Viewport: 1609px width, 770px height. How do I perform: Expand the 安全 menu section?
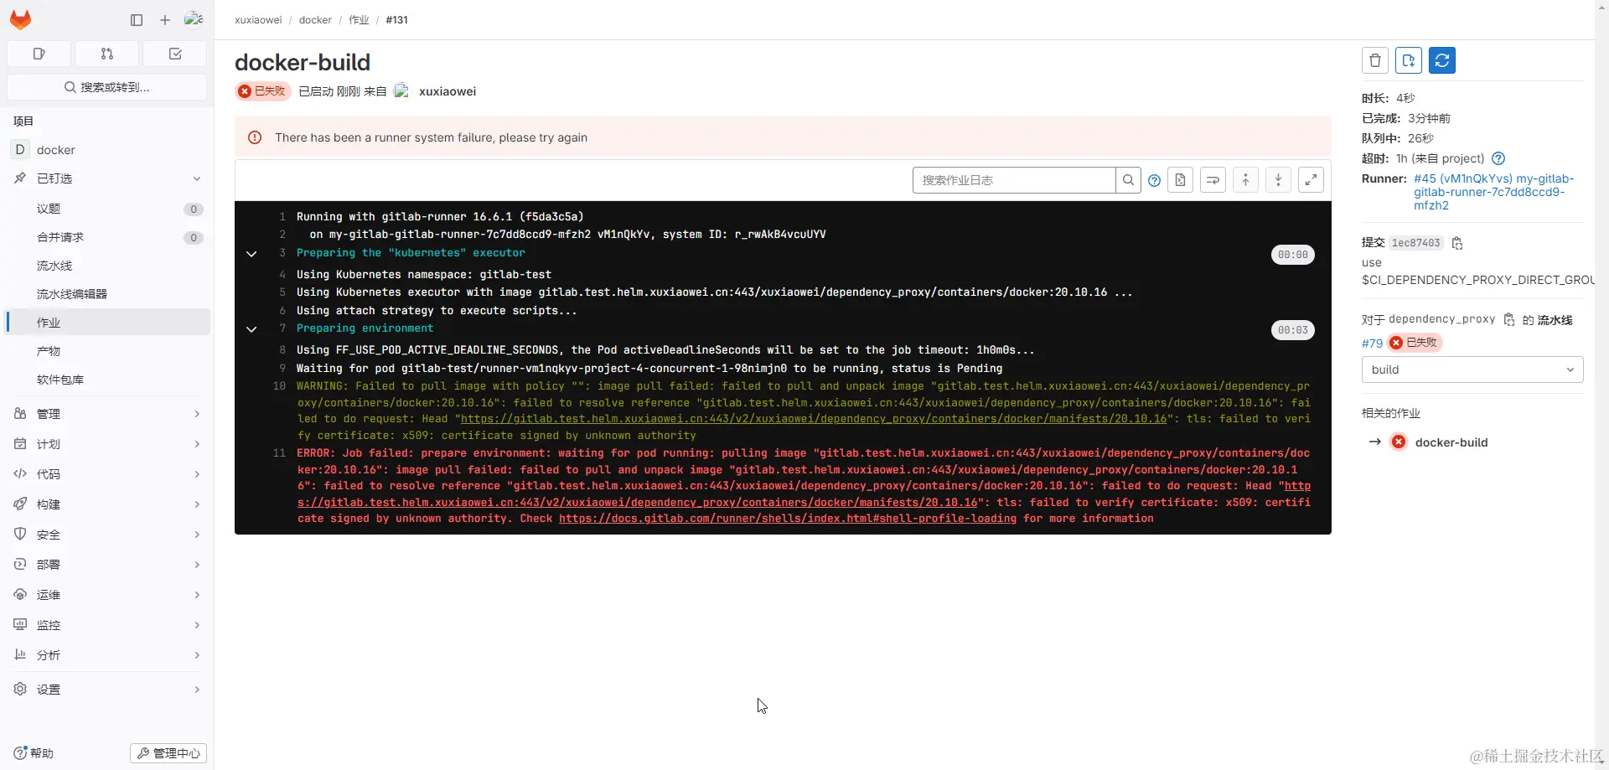pyautogui.click(x=109, y=535)
